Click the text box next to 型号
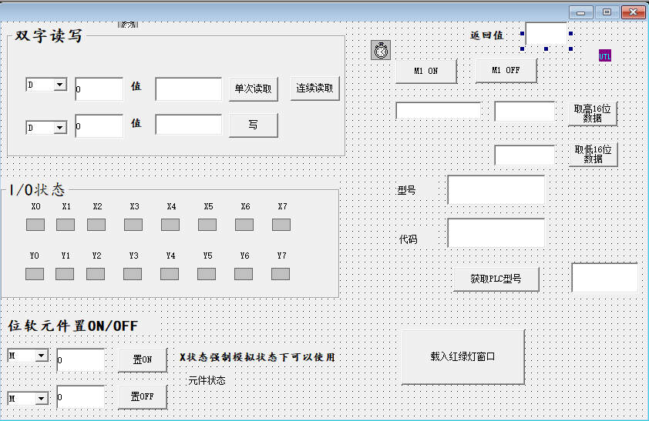 (496, 190)
